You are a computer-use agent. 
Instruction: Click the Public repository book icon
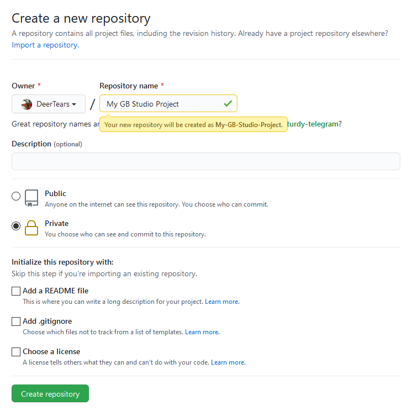(31, 198)
